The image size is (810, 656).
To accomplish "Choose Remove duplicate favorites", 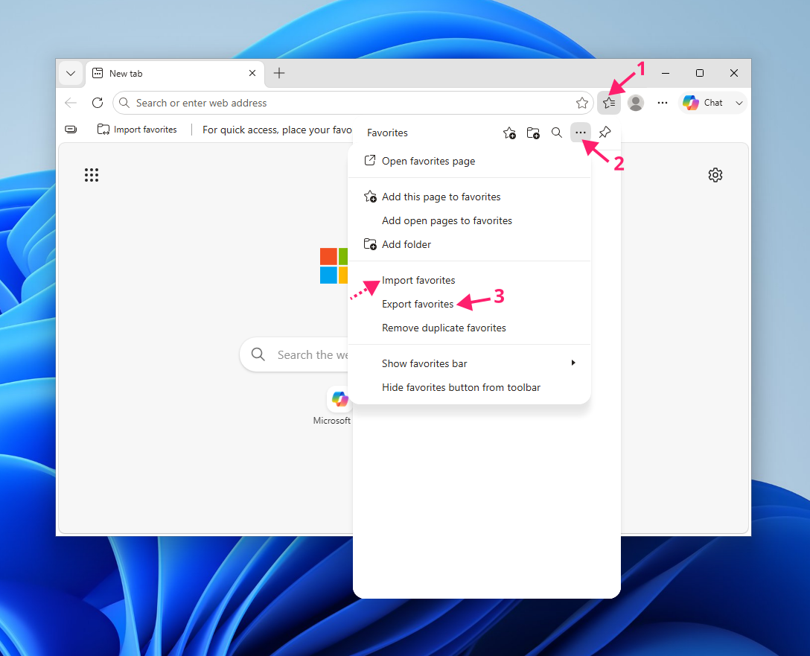I will (469, 328).
